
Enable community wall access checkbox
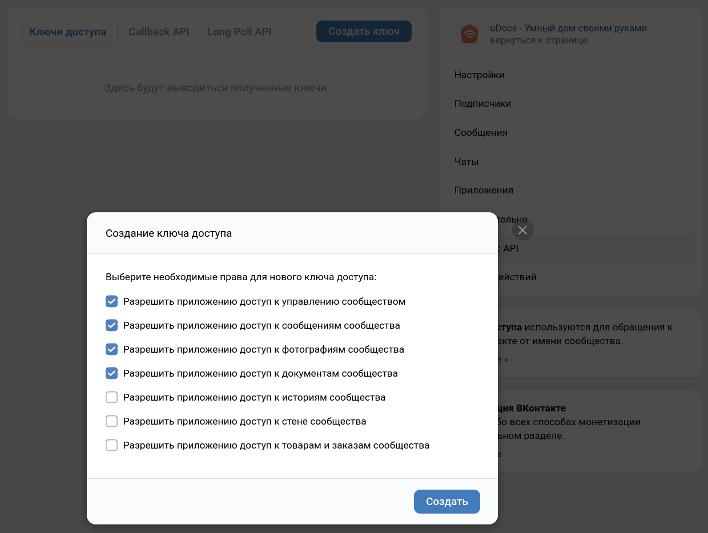[112, 421]
